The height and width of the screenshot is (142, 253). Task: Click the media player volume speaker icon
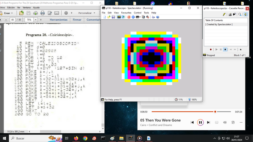tap(225, 123)
